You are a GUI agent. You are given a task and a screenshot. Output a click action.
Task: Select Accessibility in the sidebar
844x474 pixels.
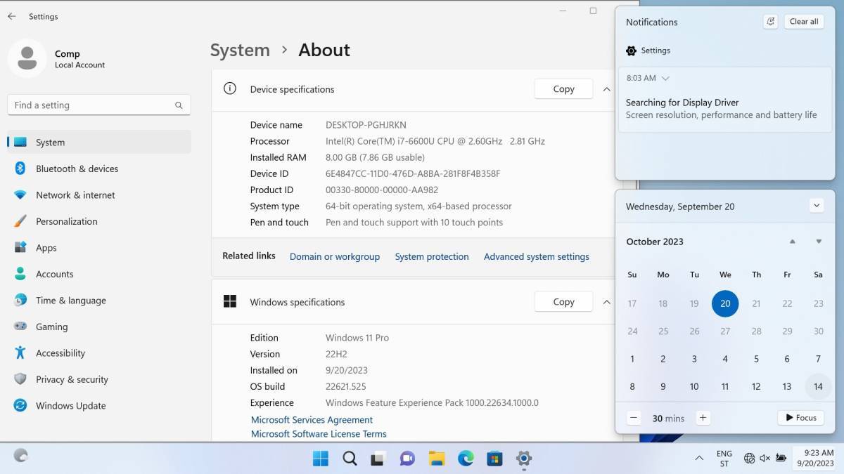point(99,353)
